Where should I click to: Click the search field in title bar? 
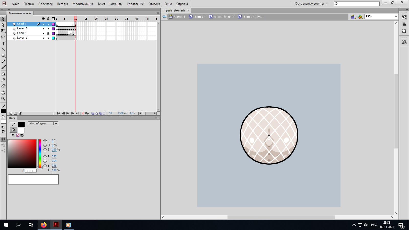coord(357,4)
